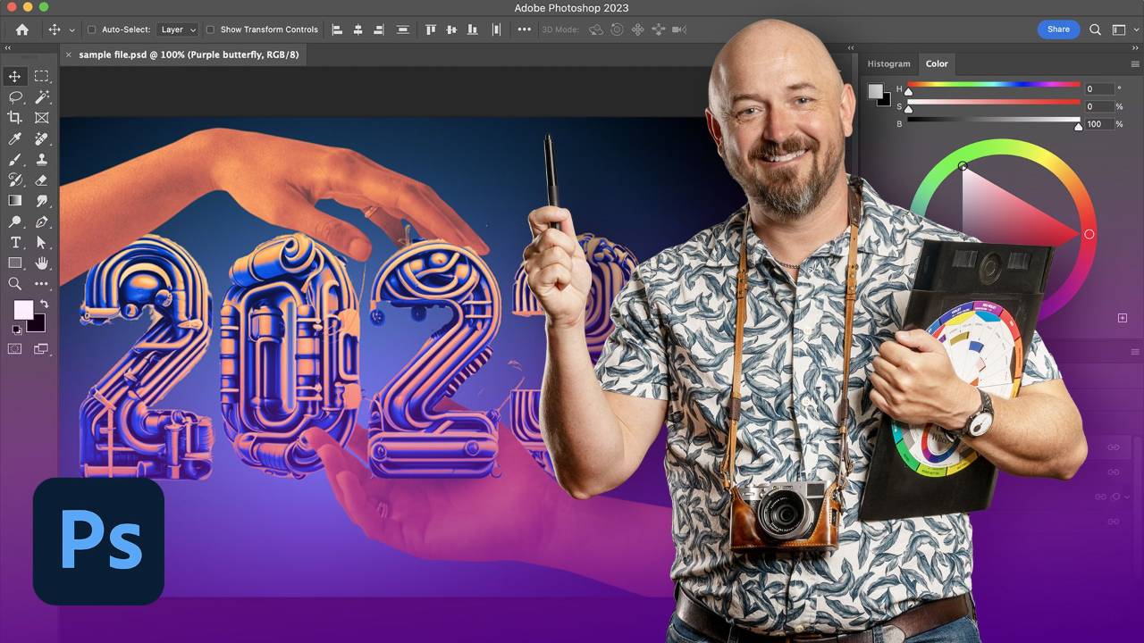The height and width of the screenshot is (643, 1144).
Task: Choose the Type tool
Action: [x=14, y=242]
